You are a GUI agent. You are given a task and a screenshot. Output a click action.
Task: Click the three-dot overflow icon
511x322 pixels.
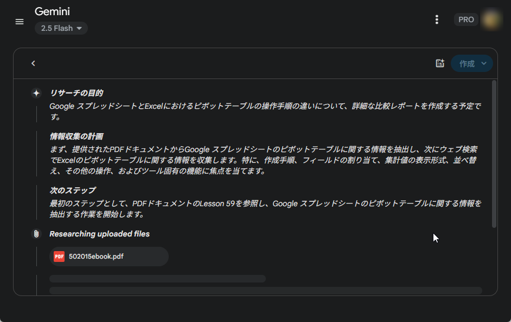point(437,19)
